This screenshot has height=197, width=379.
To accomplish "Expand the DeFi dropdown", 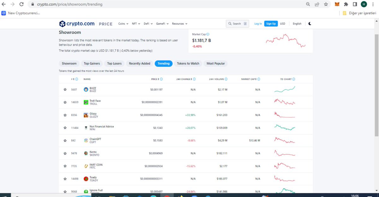I will coord(148,24).
